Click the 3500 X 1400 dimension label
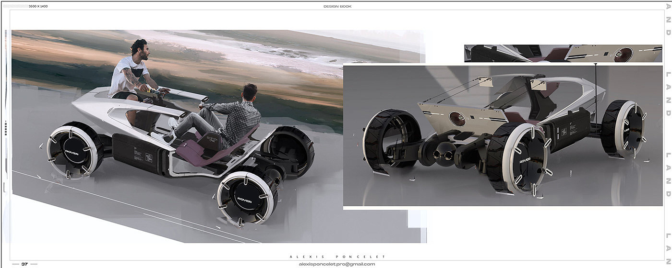 pos(38,6)
